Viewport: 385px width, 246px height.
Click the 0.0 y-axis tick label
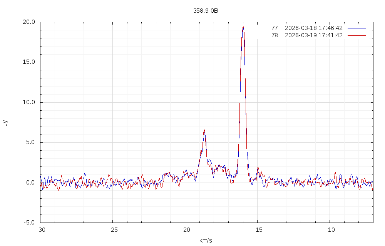[x=30, y=183]
